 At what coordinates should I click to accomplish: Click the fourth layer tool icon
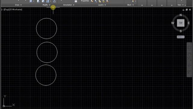pos(103,1)
